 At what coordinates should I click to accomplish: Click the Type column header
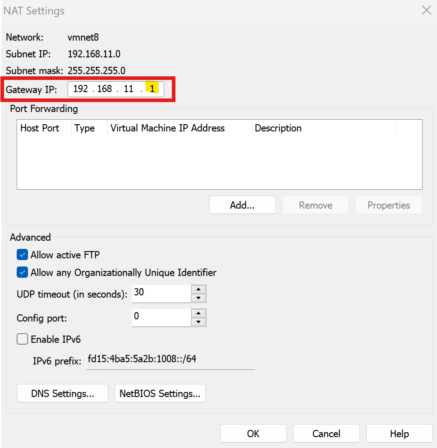click(x=89, y=128)
